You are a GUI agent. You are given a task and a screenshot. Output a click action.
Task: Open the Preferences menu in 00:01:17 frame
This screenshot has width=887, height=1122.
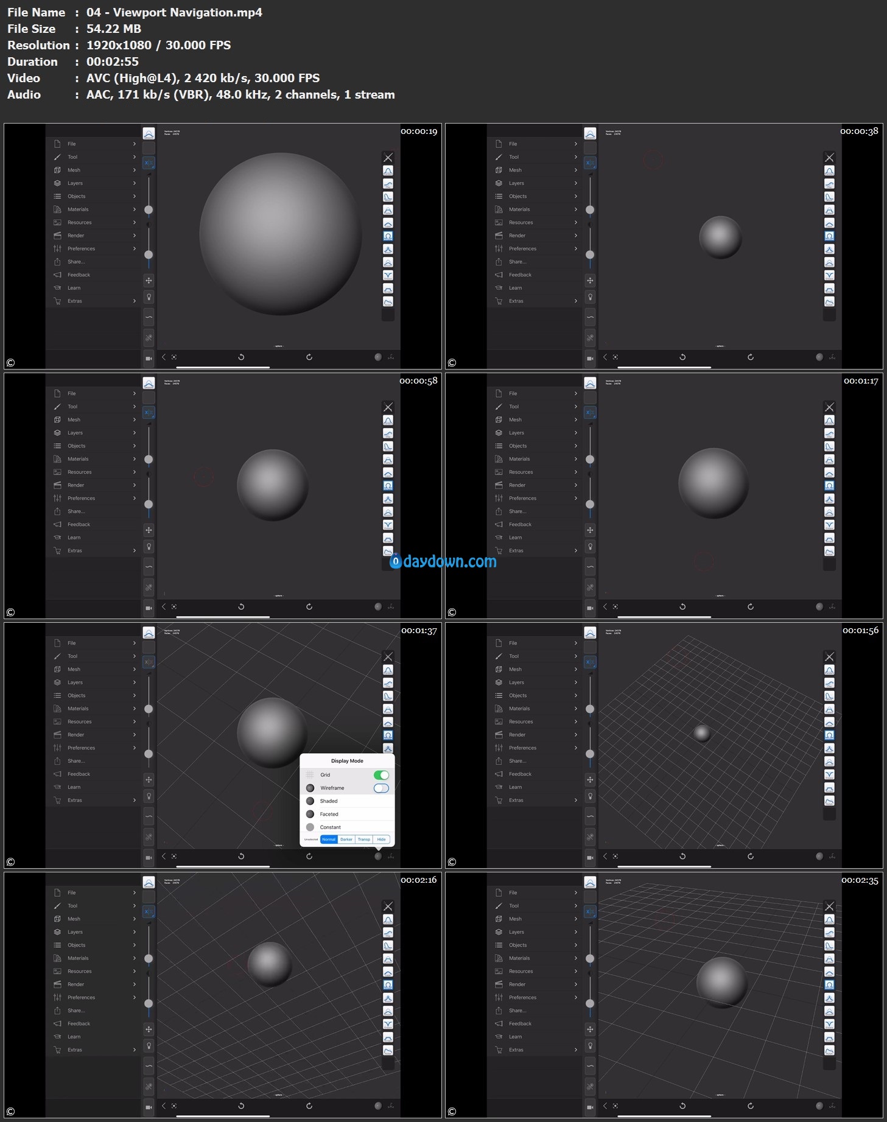pyautogui.click(x=535, y=499)
